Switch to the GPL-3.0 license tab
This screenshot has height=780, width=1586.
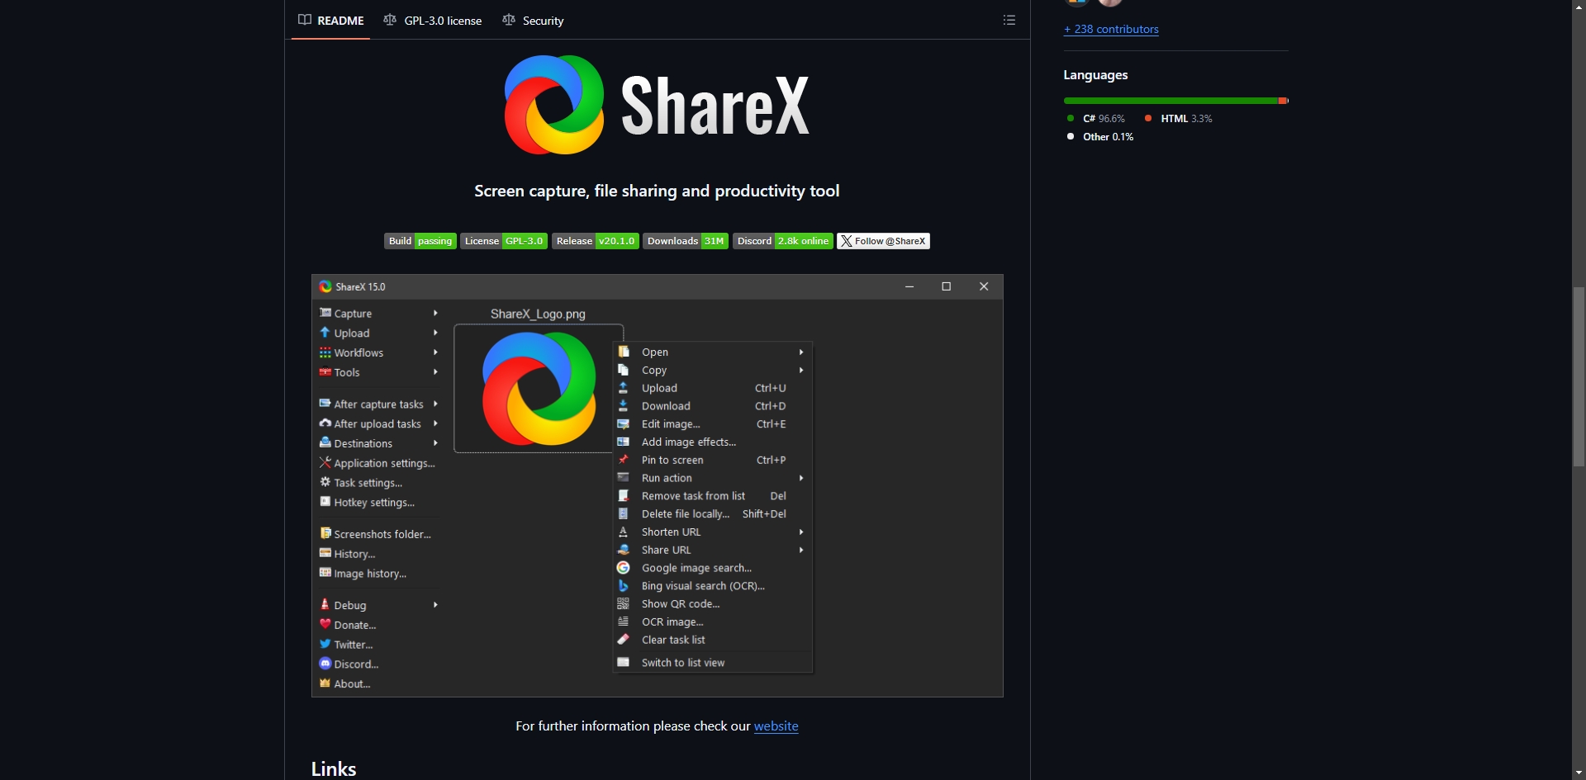[433, 20]
